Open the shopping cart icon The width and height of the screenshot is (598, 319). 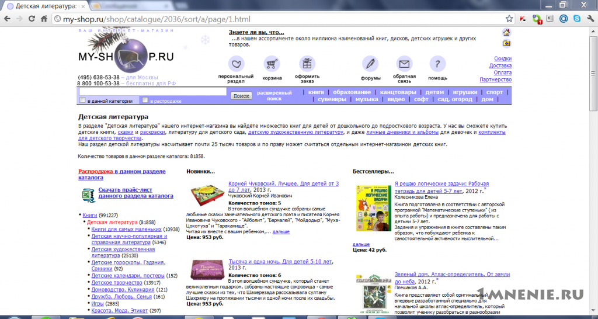tap(272, 64)
